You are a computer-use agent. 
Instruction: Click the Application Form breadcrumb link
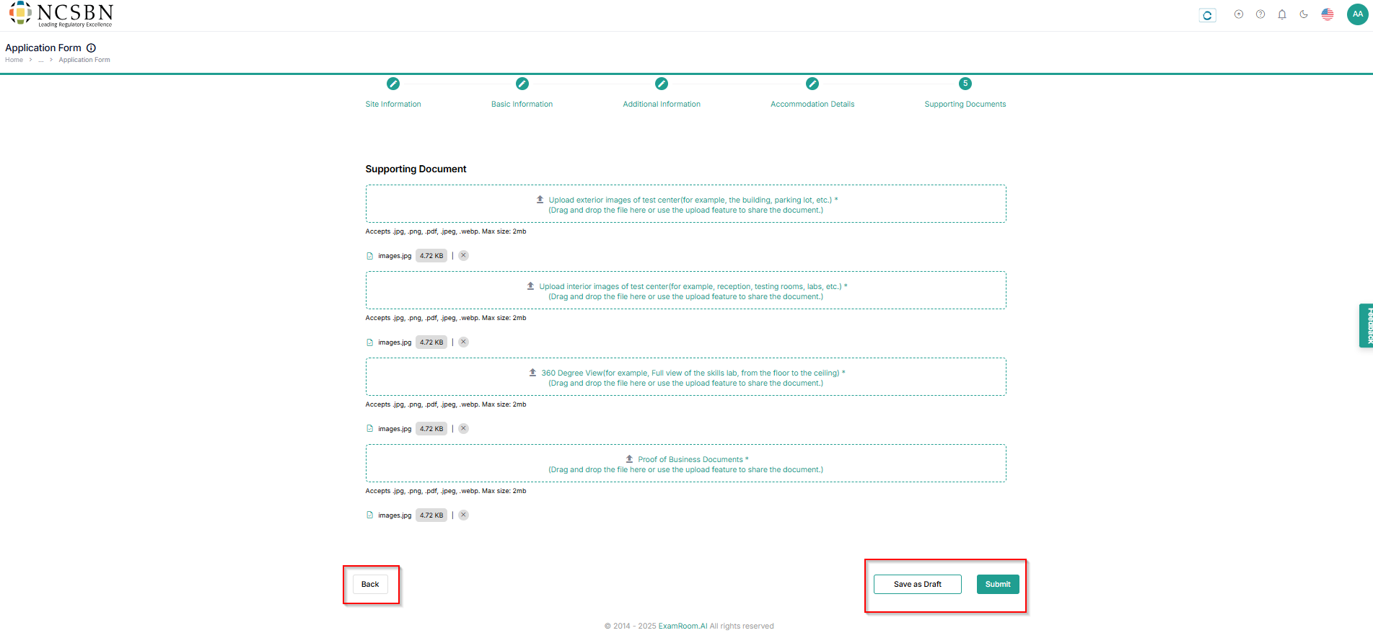click(84, 60)
